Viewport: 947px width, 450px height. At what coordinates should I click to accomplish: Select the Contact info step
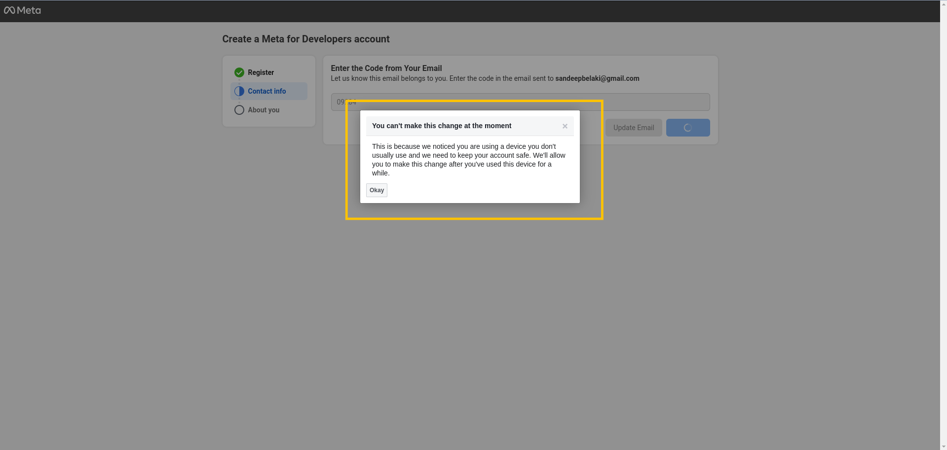point(268,91)
